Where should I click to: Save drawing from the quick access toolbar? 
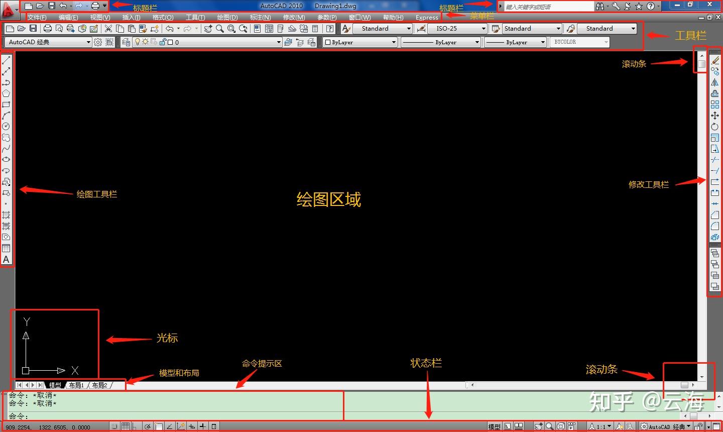click(51, 6)
